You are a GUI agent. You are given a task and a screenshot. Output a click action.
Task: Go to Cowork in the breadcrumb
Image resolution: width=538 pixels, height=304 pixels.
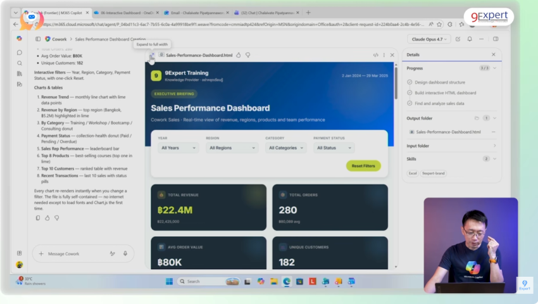(x=59, y=39)
